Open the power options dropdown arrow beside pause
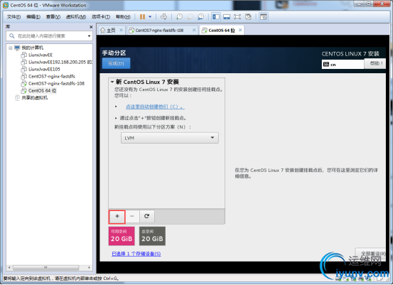The height and width of the screenshot is (285, 393). (x=150, y=17)
